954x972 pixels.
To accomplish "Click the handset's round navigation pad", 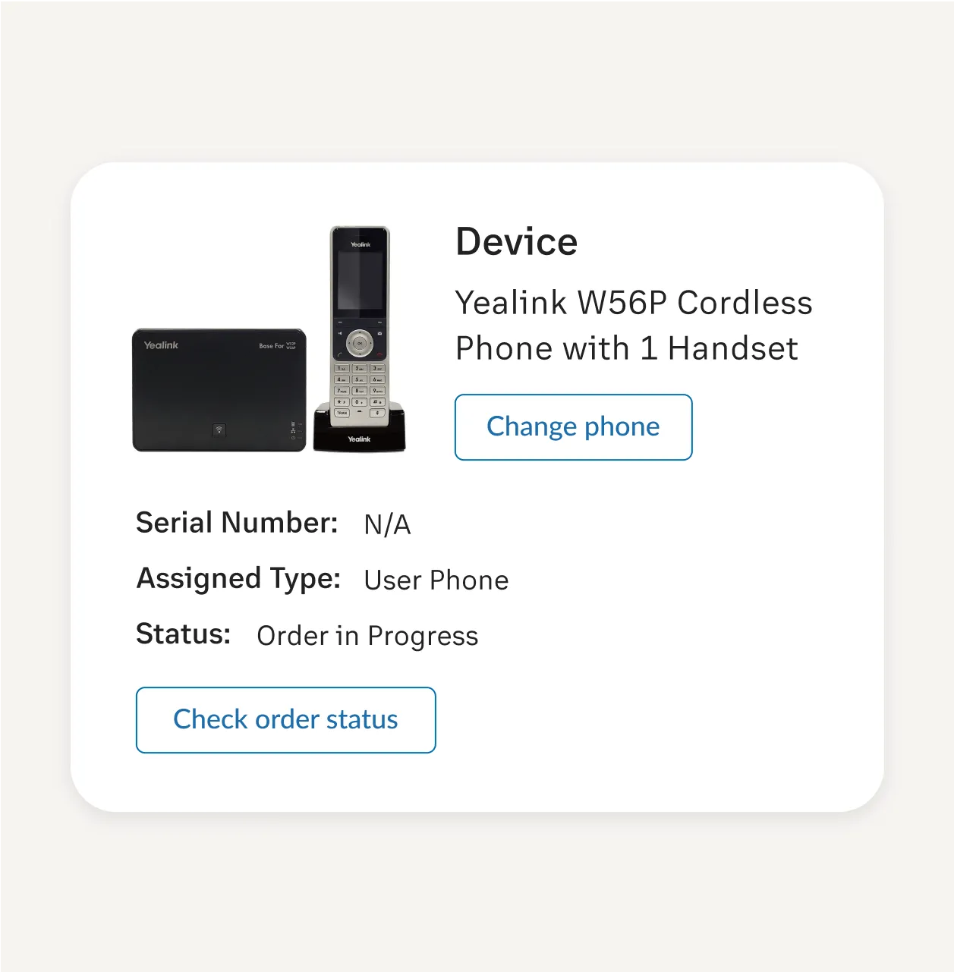I will (x=360, y=343).
